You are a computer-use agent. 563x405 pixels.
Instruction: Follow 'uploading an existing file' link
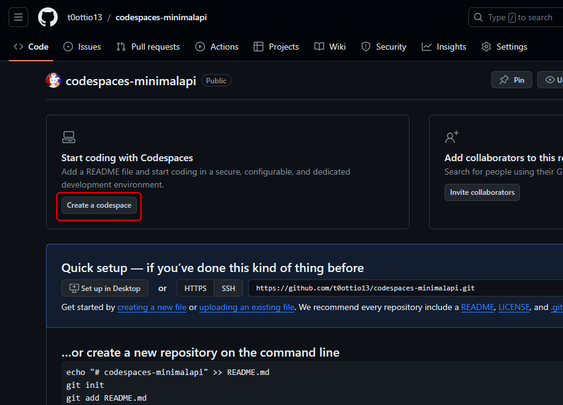[x=247, y=308]
